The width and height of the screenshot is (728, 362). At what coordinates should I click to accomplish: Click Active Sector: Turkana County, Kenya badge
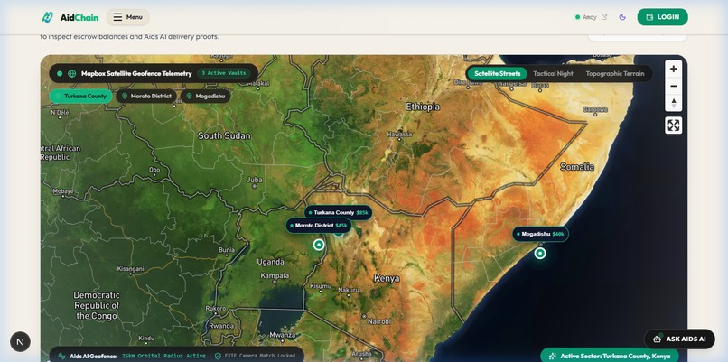point(610,356)
